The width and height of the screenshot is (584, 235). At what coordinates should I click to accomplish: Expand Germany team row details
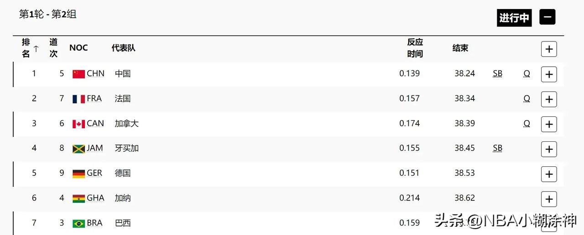pyautogui.click(x=549, y=174)
